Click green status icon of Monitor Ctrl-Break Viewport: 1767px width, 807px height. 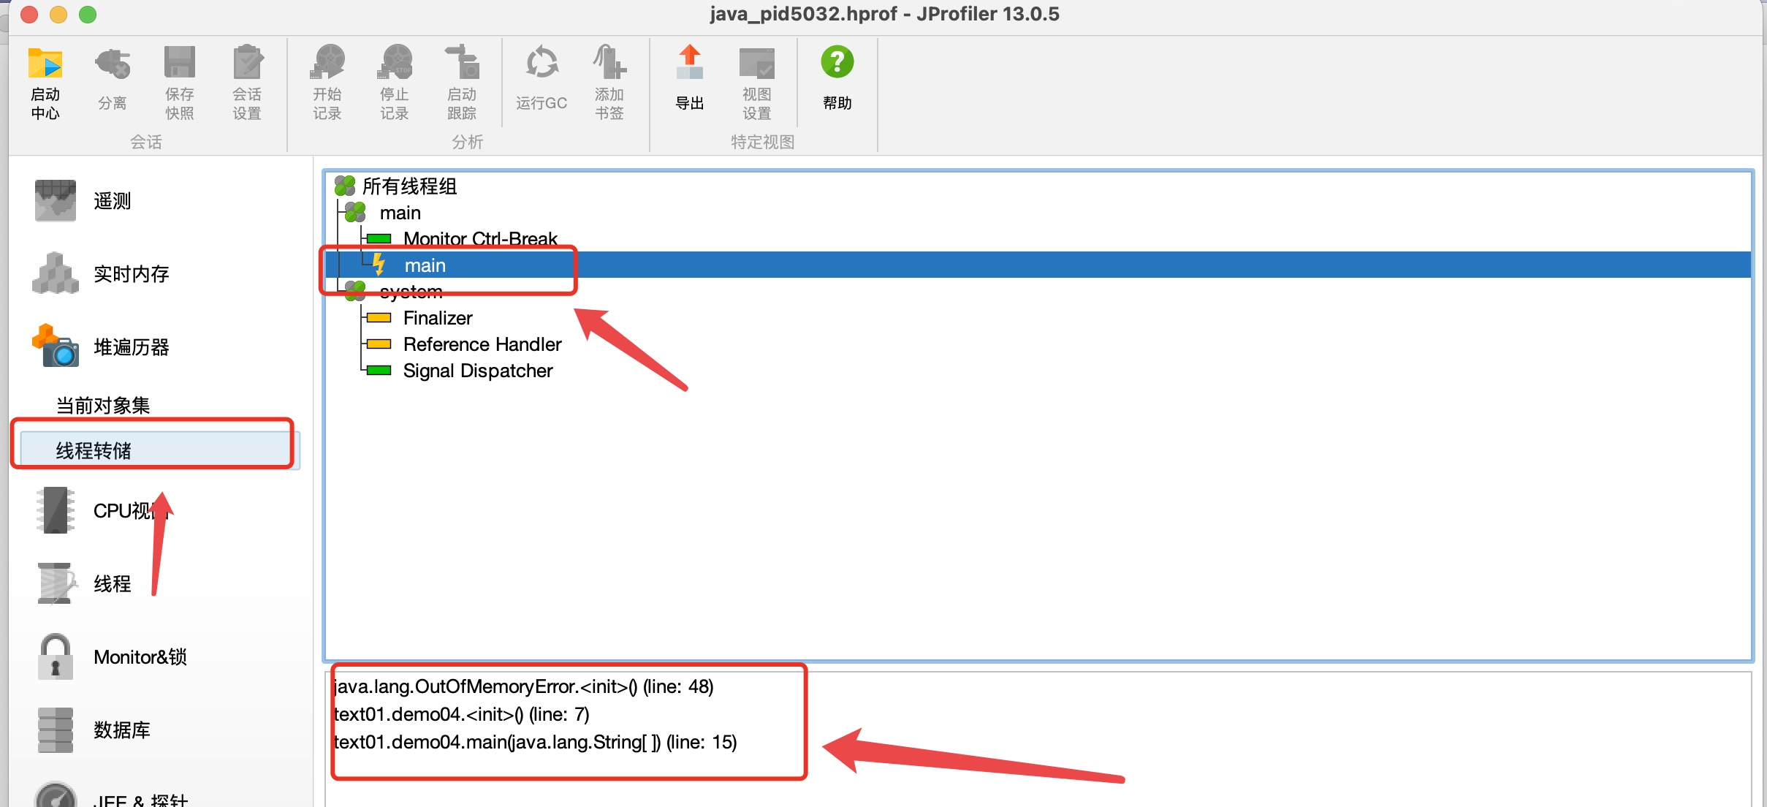(x=379, y=239)
